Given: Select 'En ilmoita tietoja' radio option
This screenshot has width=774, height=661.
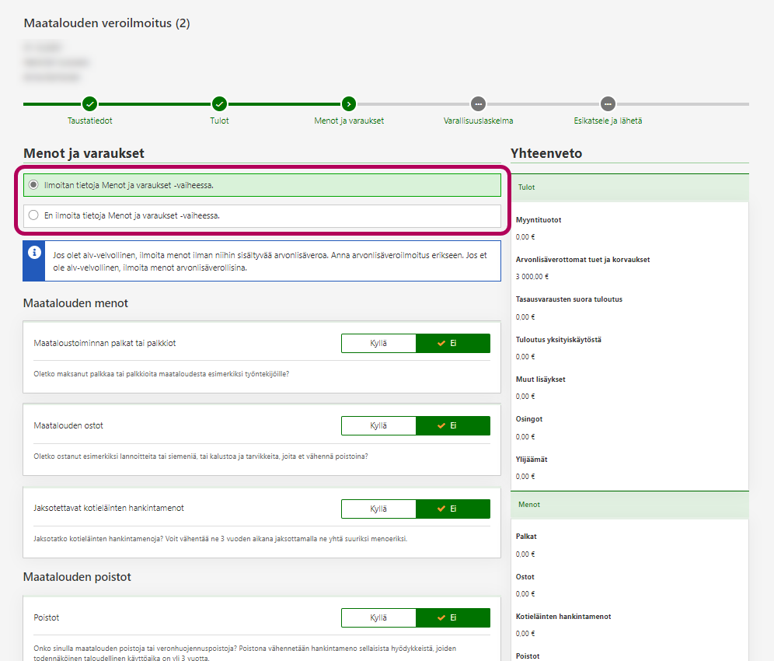Looking at the screenshot, I should [33, 215].
